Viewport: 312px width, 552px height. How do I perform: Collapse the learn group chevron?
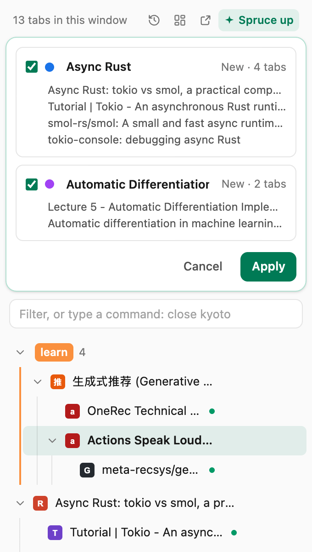click(x=20, y=352)
